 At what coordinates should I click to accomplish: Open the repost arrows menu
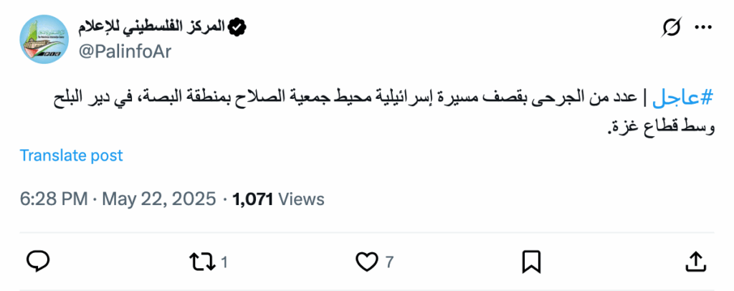(x=201, y=262)
